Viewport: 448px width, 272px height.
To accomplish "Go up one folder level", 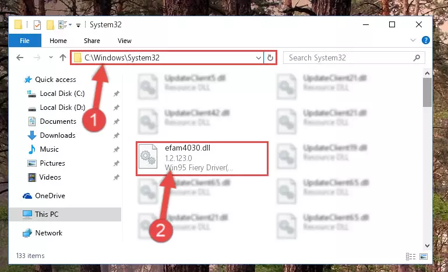I will coord(63,58).
